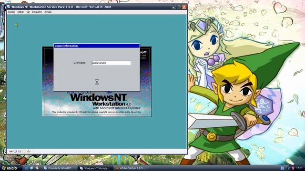
Task: Click second quick launch icon in taskbar
Action: click(32, 168)
